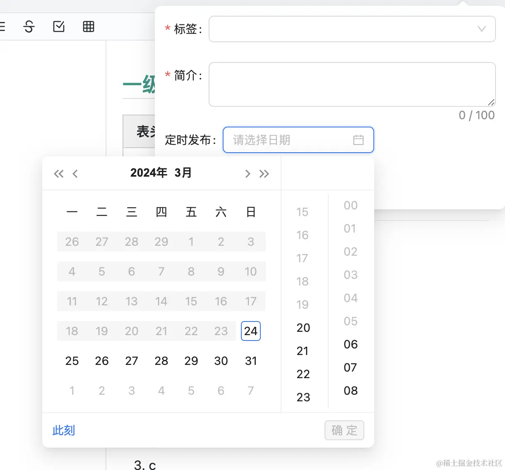Click disabled hour 15 in hours column
The image size is (505, 470).
click(303, 212)
